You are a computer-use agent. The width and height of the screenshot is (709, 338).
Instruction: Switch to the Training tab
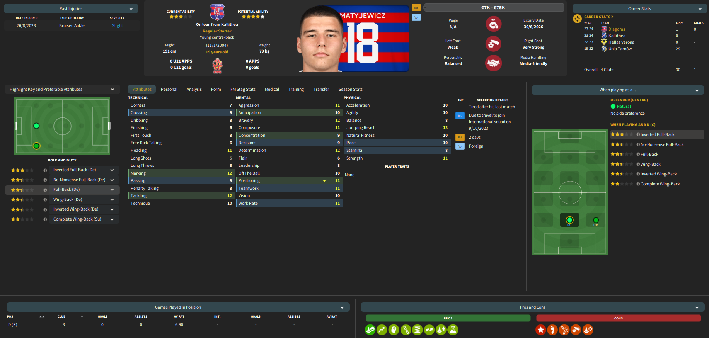296,89
